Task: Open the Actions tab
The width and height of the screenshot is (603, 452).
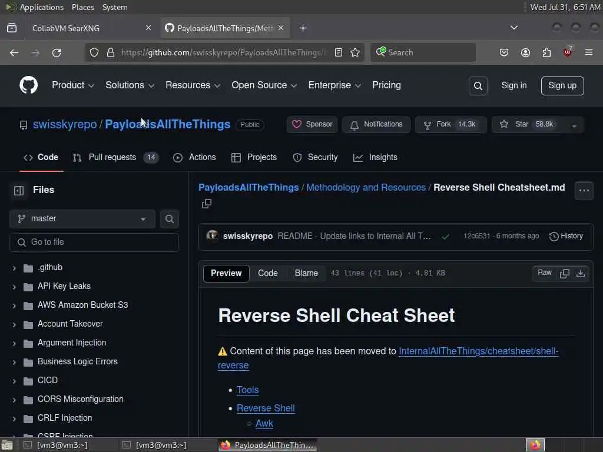Action: pyautogui.click(x=194, y=158)
